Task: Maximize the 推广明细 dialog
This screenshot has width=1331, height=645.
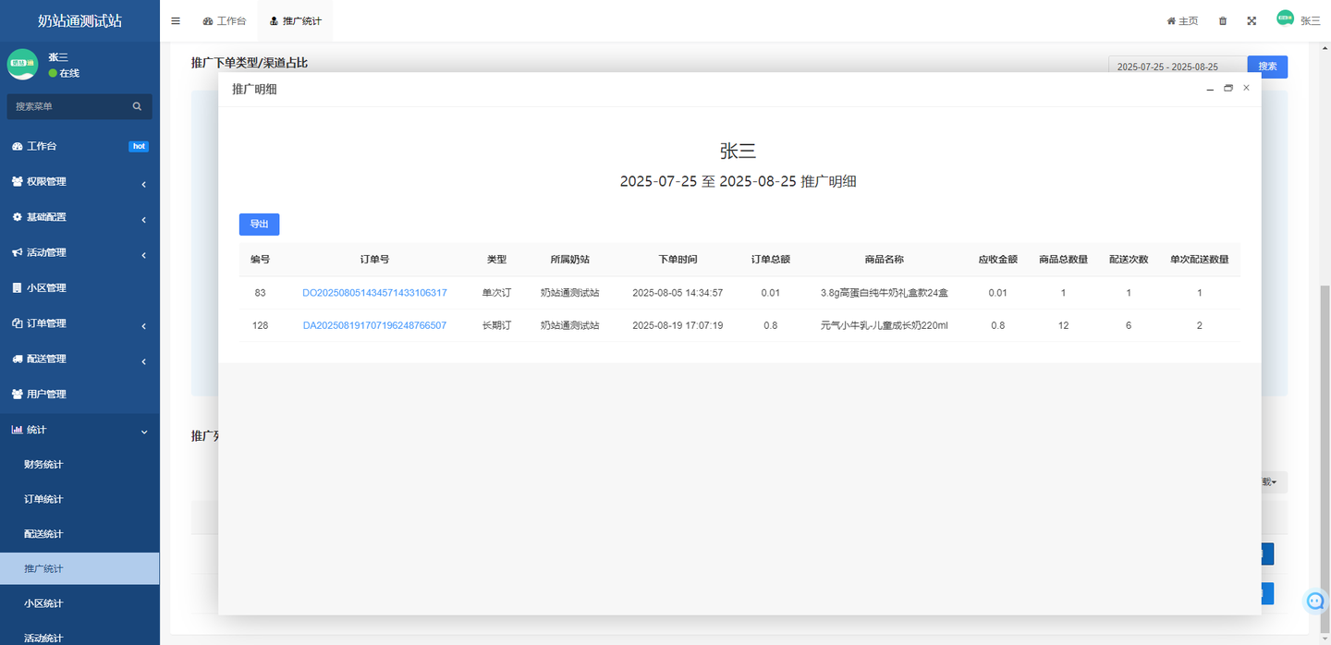Action: click(x=1228, y=89)
